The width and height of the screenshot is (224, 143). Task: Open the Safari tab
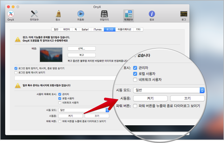pyautogui.click(x=85, y=29)
